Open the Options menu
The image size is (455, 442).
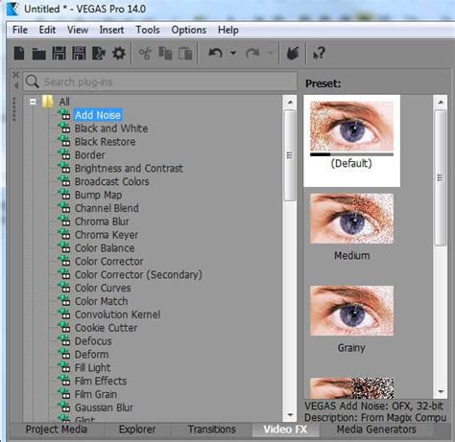point(189,30)
